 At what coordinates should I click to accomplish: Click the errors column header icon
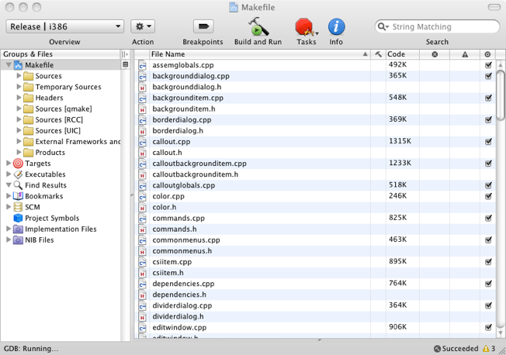[x=435, y=55]
